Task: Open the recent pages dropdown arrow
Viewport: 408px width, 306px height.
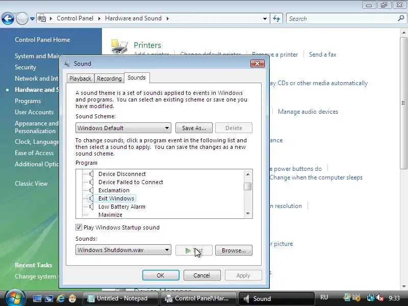Action: click(32, 19)
